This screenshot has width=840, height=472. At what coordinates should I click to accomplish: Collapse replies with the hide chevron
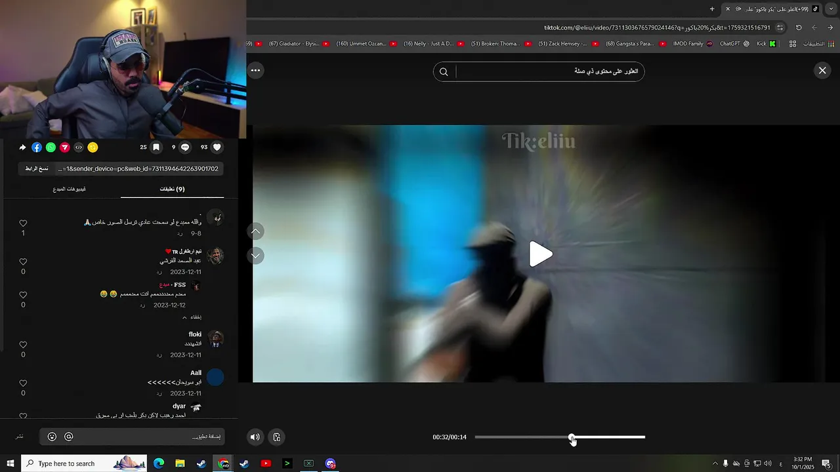[192, 317]
